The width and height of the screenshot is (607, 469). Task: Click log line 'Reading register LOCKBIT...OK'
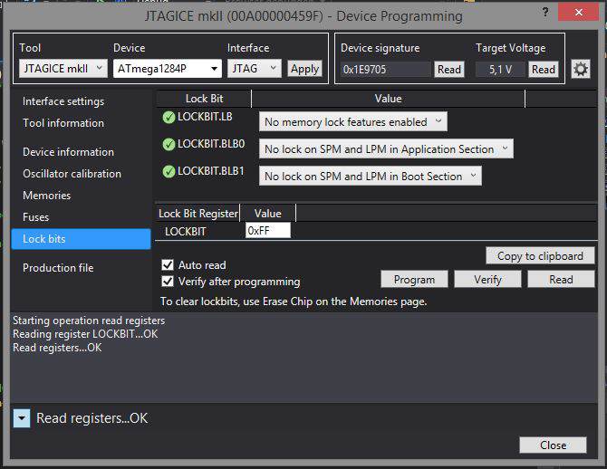click(85, 334)
